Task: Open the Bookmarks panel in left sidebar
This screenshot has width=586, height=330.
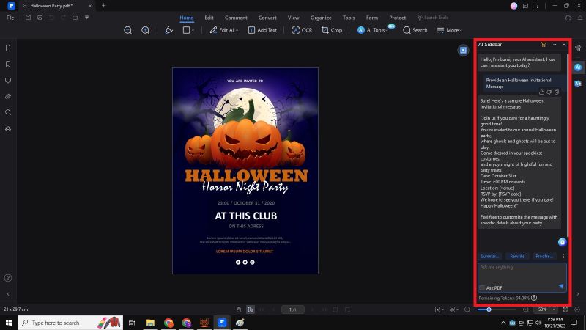Action: tap(8, 65)
